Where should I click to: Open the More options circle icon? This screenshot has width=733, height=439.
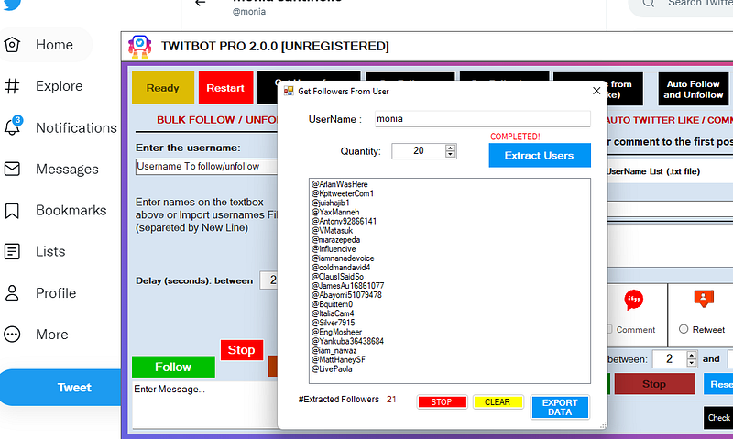12,335
